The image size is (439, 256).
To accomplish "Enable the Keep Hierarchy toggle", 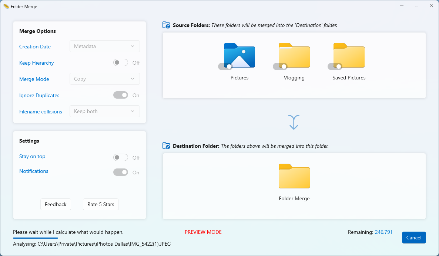I will [x=120, y=62].
